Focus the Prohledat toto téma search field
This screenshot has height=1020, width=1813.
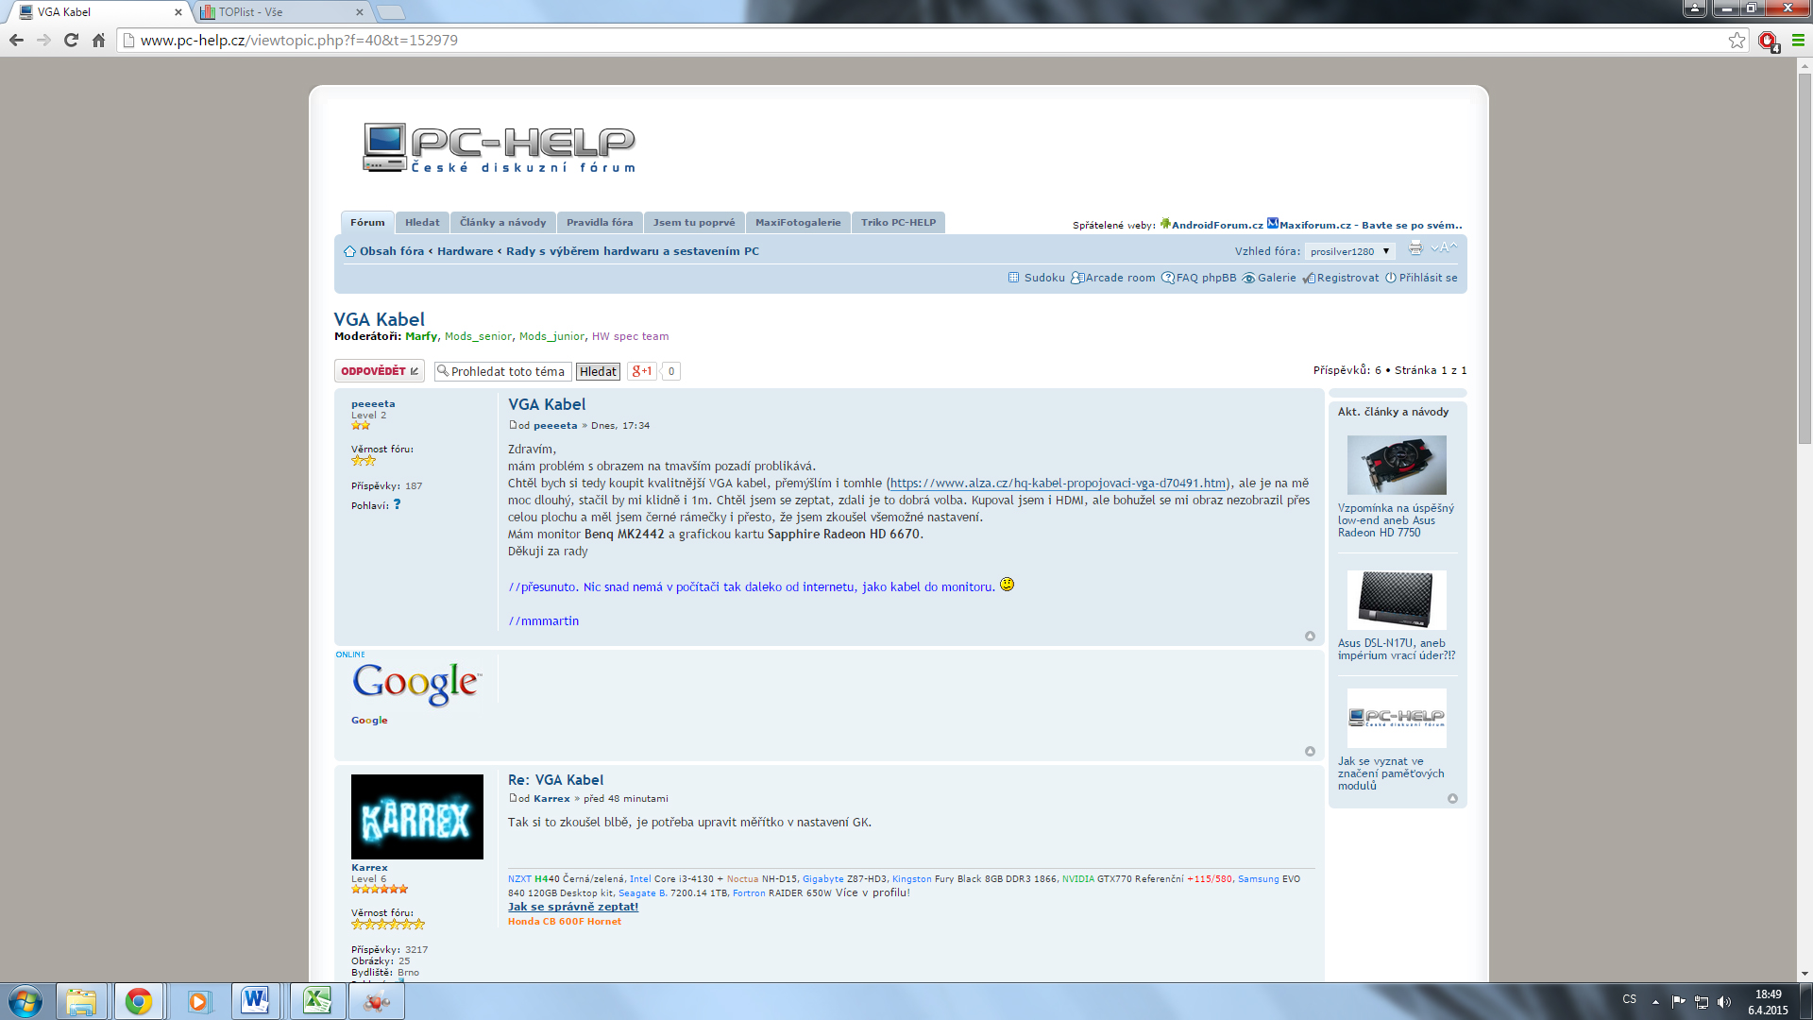click(x=503, y=371)
